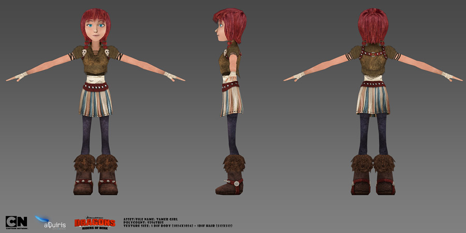Select the side profile view of Tamer Girl
This screenshot has width=466, height=233.
(x=230, y=101)
